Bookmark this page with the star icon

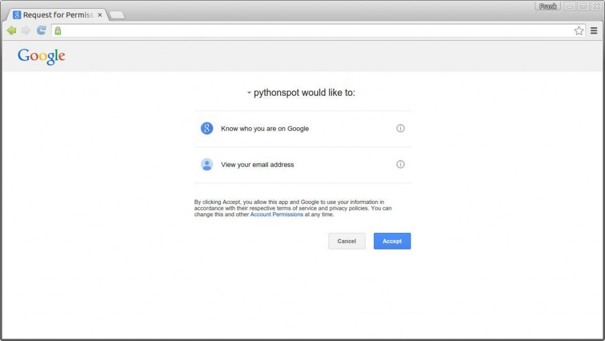click(x=579, y=31)
